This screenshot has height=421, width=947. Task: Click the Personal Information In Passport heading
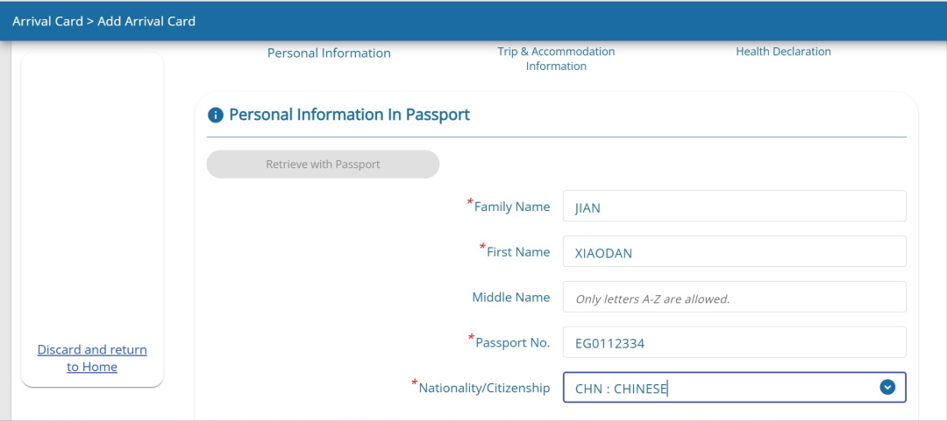350,115
